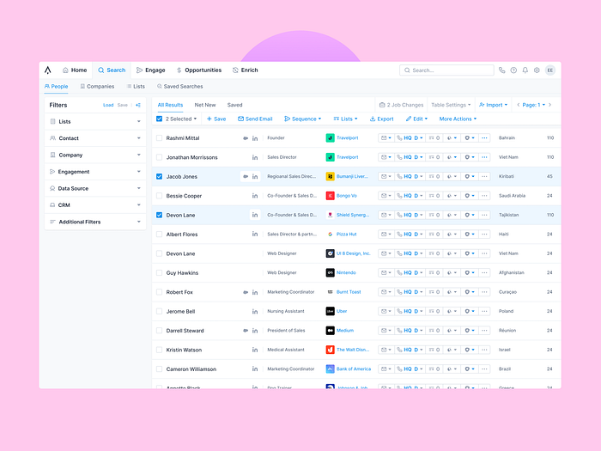This screenshot has width=601, height=451.
Task: Click the Apollo logo at top left
Action: (47, 70)
